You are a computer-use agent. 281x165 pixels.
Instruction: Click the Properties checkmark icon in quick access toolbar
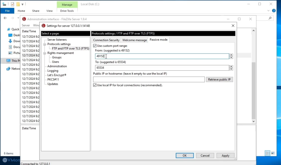[x=12, y=4]
